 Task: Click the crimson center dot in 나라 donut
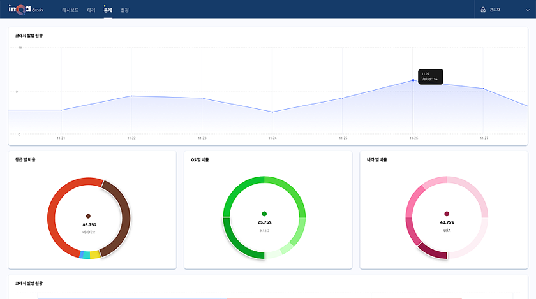447,214
